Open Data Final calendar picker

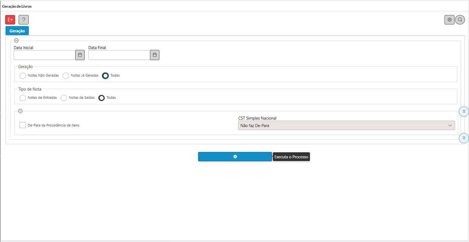[x=155, y=55]
